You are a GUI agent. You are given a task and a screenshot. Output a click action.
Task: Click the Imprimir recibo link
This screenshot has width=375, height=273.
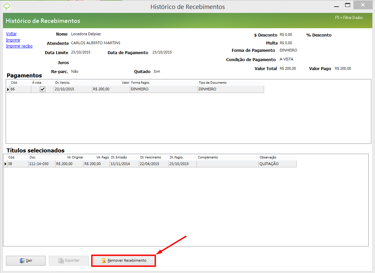[x=19, y=46]
